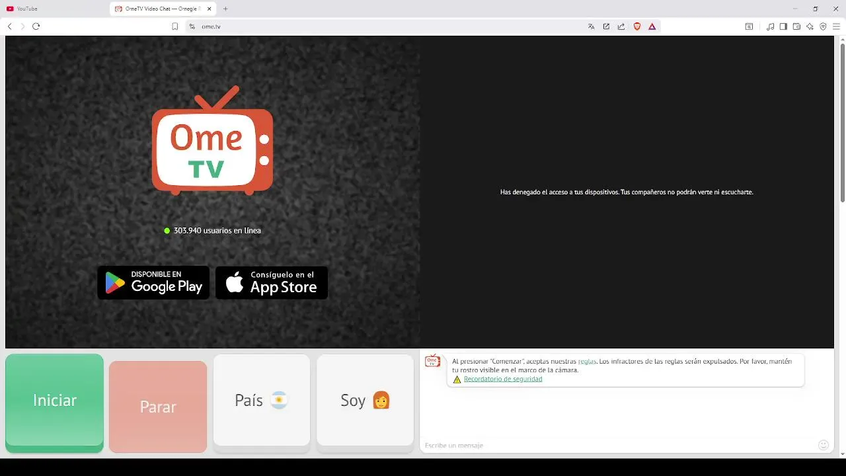This screenshot has width=846, height=476.
Task: Go back using the browser back arrow
Action: (x=9, y=26)
